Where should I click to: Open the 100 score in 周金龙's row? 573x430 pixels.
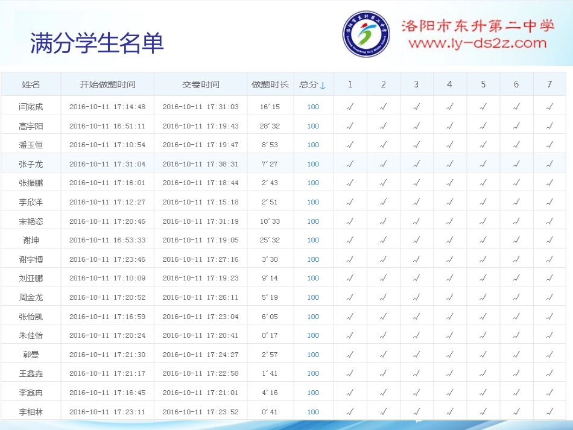(x=313, y=297)
